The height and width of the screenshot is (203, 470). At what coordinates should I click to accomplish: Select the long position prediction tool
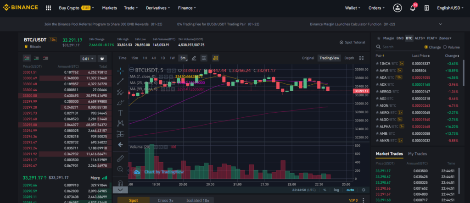120,133
